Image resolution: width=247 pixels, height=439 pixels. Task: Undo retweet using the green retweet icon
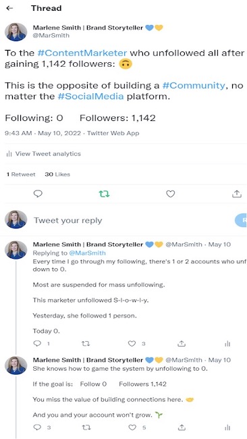[x=105, y=194]
